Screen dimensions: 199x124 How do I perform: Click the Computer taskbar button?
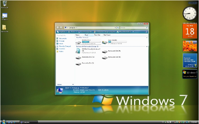tap(29, 122)
